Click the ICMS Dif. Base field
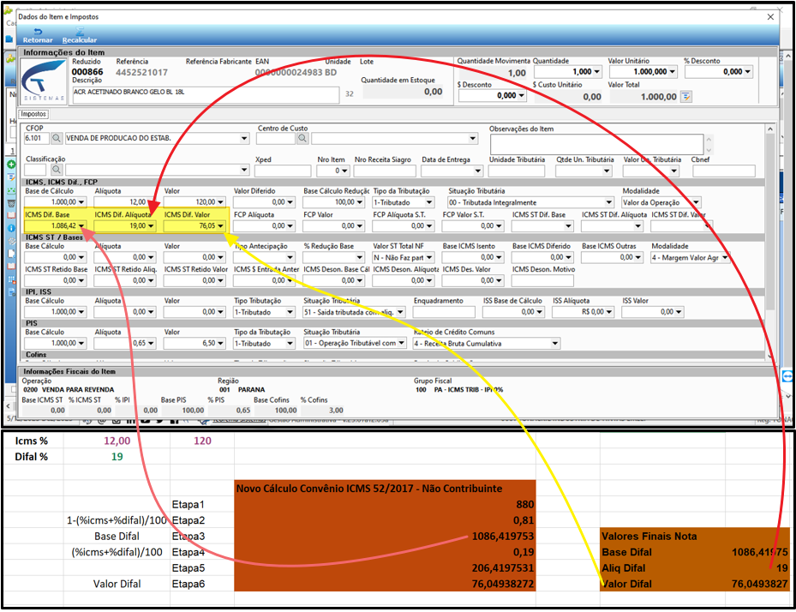The height and width of the screenshot is (612, 796). pyautogui.click(x=56, y=225)
